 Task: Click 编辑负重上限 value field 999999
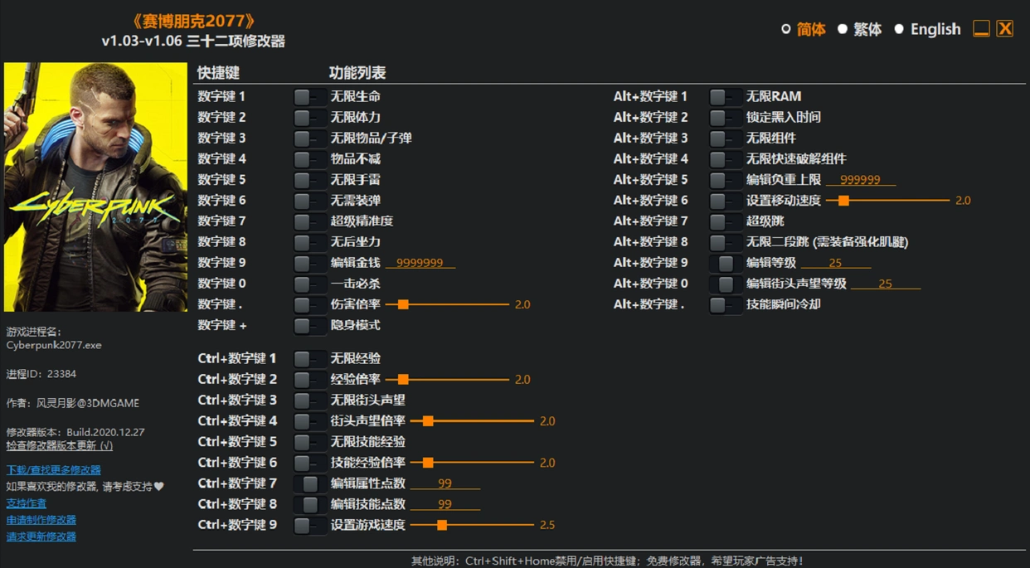pyautogui.click(x=861, y=180)
